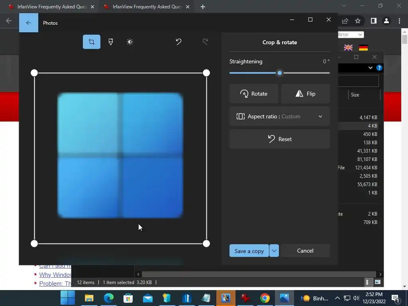Click File Explorer help question icon
Viewport: 408px width, 306px height.
(379, 68)
